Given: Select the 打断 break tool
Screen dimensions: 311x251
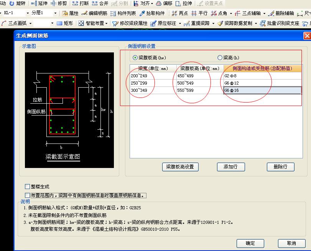Looking at the screenshot, I should click(80, 3).
